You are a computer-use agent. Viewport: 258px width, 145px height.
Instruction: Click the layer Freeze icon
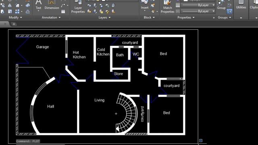click(x=101, y=5)
